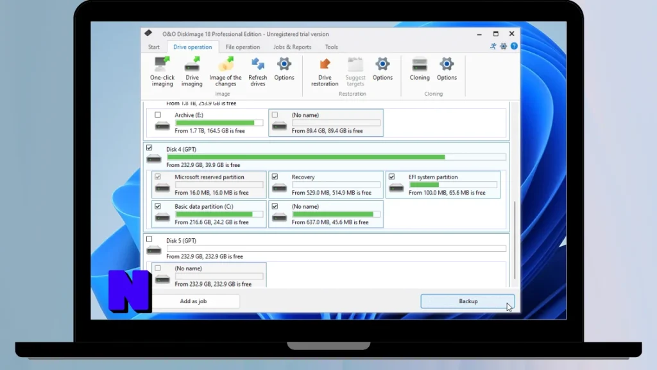Open the Jobs & Reports tab
The width and height of the screenshot is (657, 370).
(292, 47)
